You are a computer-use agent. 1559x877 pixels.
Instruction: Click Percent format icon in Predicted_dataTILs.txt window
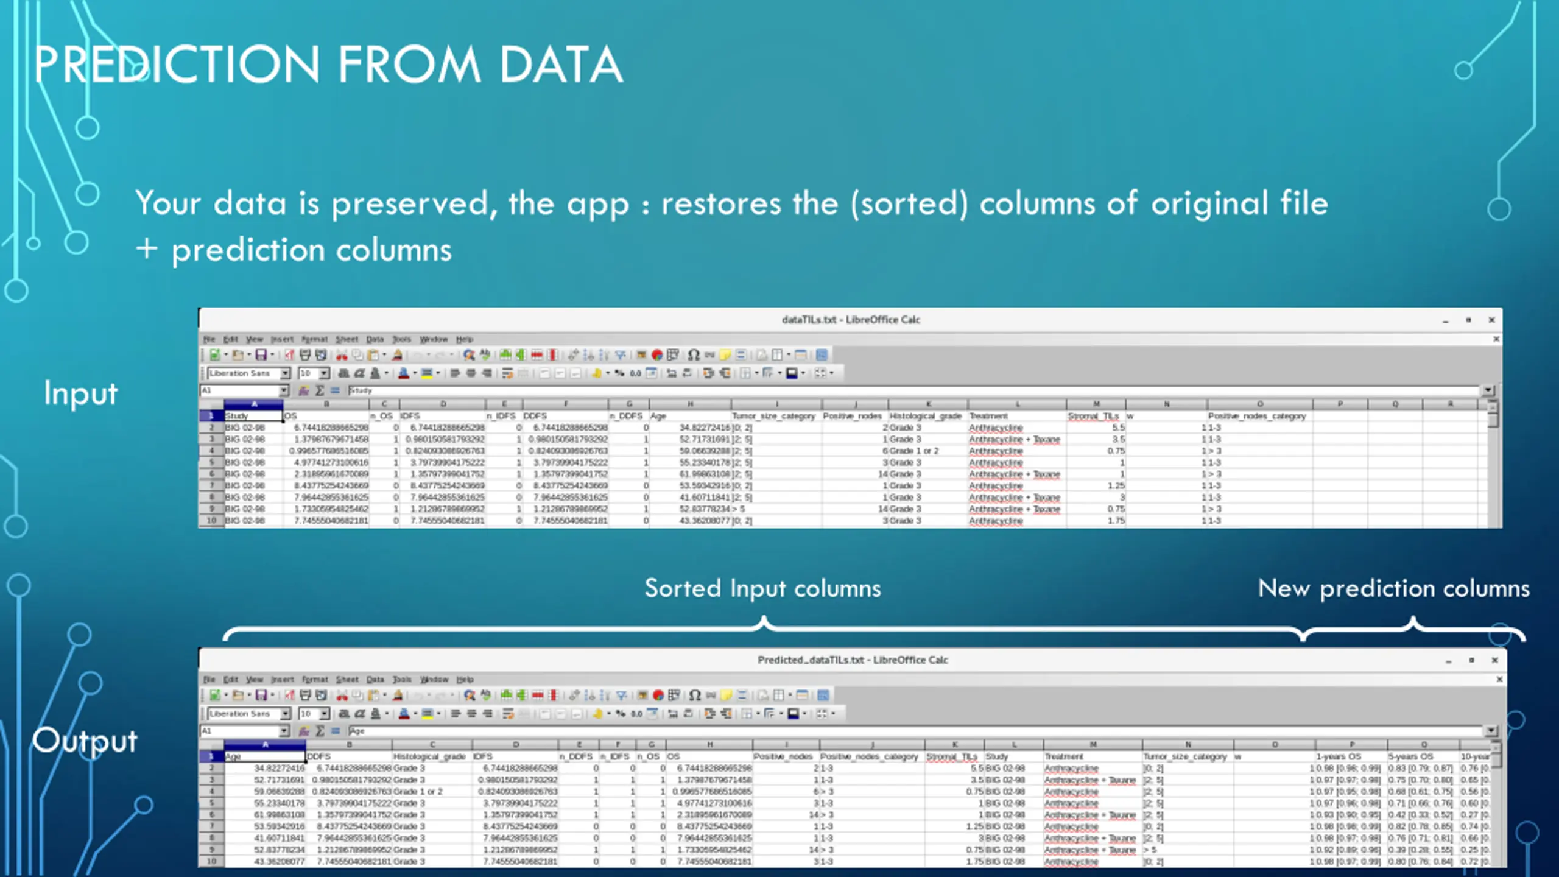620,714
